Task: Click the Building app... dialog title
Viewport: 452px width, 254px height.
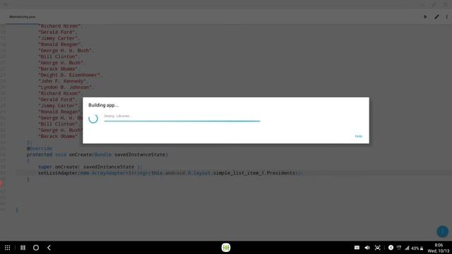Action: (x=103, y=105)
